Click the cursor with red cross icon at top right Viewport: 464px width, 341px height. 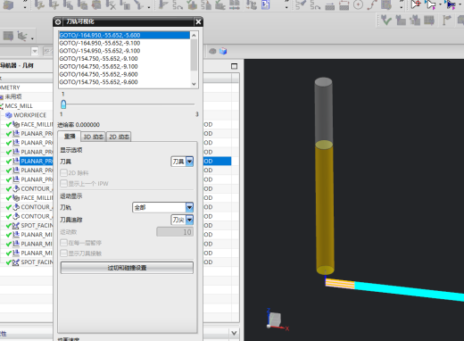click(x=416, y=4)
